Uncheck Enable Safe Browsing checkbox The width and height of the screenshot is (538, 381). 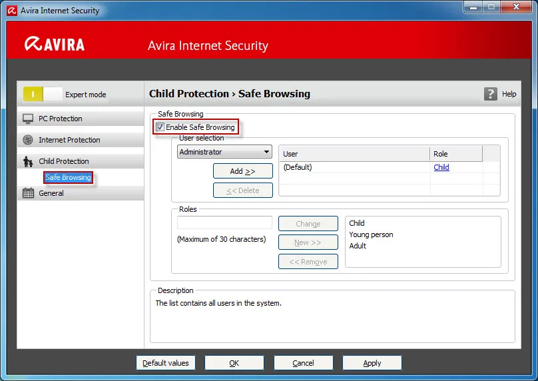coord(160,127)
